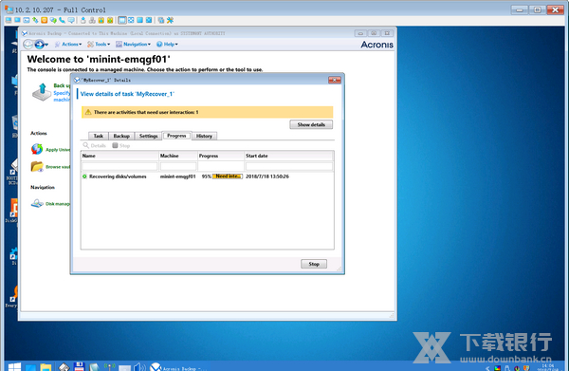
Task: Click the Windows Start button
Action: click(14, 366)
